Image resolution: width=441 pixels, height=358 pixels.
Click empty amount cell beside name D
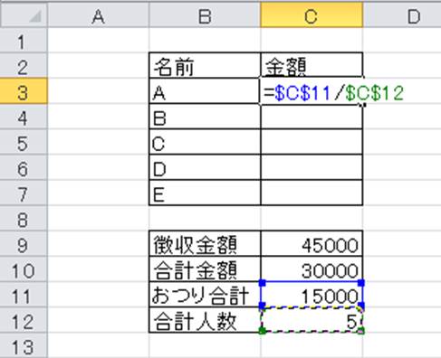pos(312,167)
